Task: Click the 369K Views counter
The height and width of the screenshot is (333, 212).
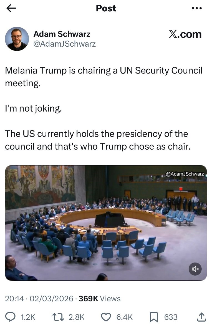Action: (100, 299)
